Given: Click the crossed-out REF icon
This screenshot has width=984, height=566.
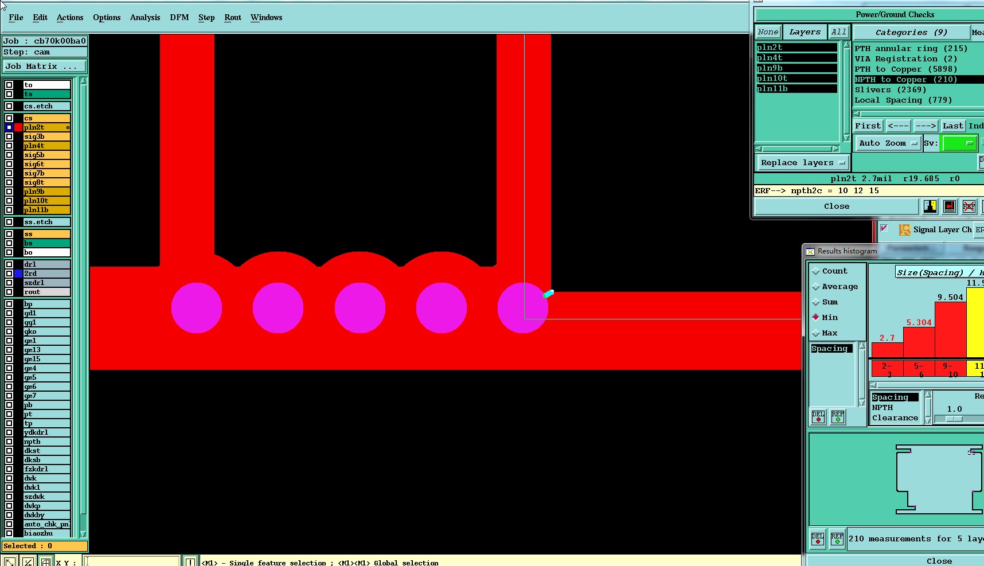Looking at the screenshot, I should pos(969,206).
